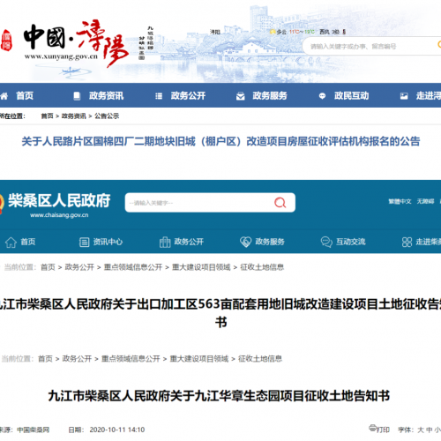Screen dimensions: 441x441
Task: Open 政务公开 breadcrumb above the 563亩 title
Action: point(79,267)
